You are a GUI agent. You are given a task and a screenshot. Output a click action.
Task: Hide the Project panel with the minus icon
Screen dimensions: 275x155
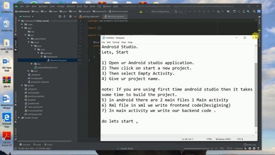coord(75,16)
